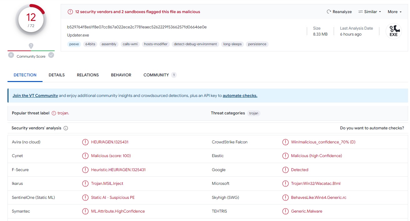
Task: Click the hosts-modifier tag
Action: pyautogui.click(x=156, y=44)
